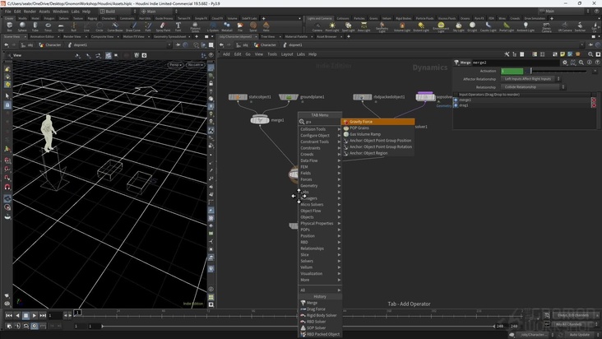
Task: Open the Render menu in menu bar
Action: pos(30,12)
